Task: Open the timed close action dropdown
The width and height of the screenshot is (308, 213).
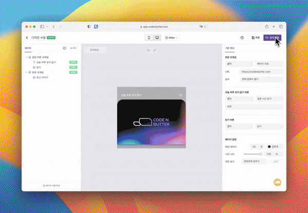Action: [x=269, y=99]
